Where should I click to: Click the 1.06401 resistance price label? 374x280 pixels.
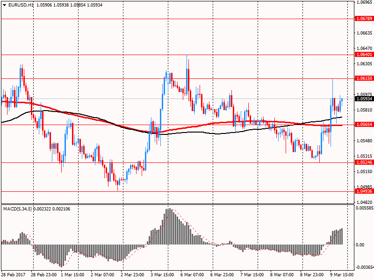click(364, 55)
